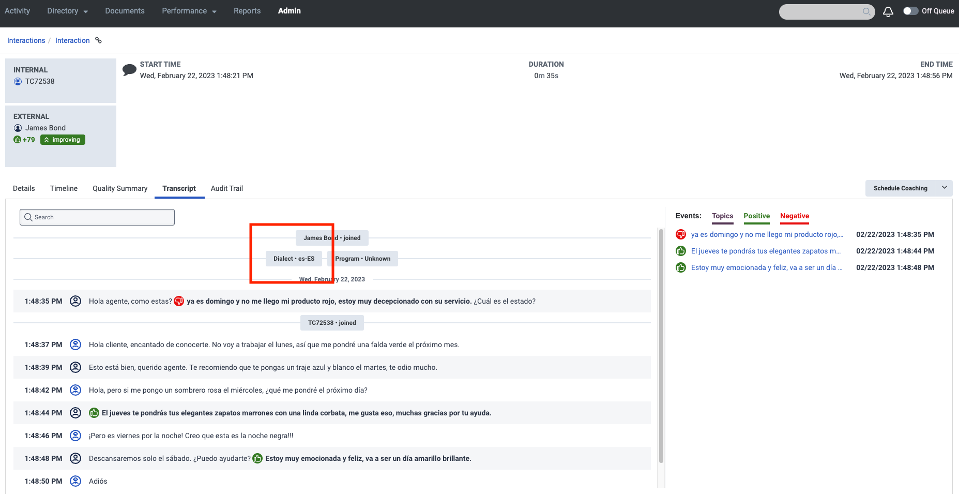Click the Schedule Coaching button
The height and width of the screenshot is (494, 959).
(x=900, y=188)
